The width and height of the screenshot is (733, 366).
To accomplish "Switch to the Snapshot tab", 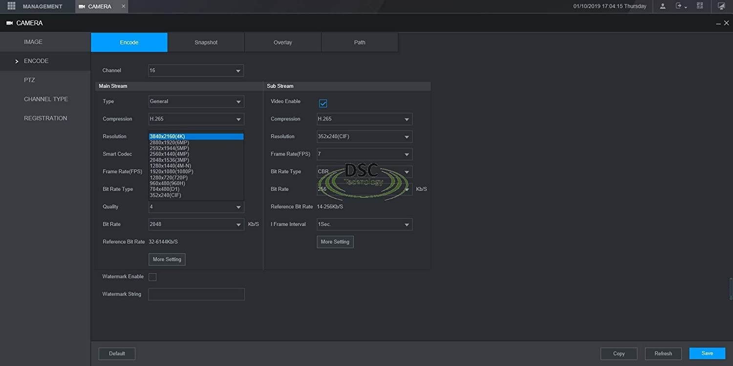I will click(x=206, y=42).
